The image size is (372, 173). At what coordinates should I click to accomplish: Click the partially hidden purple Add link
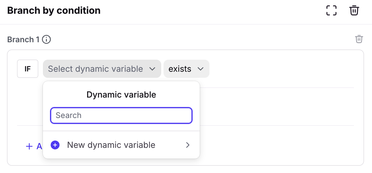click(39, 146)
